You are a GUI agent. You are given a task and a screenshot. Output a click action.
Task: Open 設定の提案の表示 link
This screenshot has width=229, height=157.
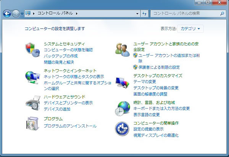tap(148, 129)
